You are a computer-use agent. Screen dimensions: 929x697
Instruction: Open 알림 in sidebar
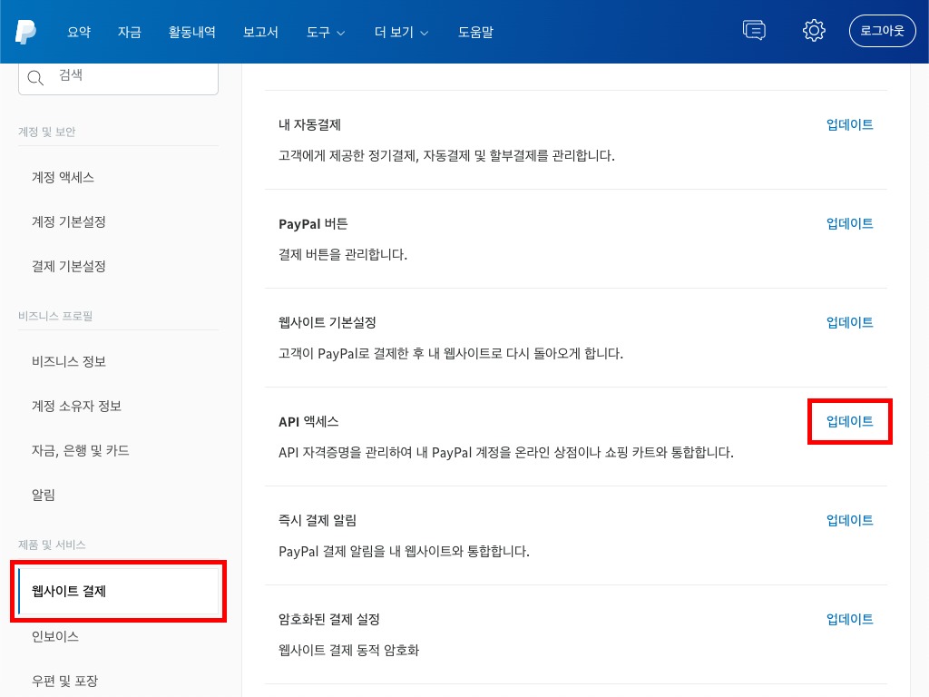[44, 495]
